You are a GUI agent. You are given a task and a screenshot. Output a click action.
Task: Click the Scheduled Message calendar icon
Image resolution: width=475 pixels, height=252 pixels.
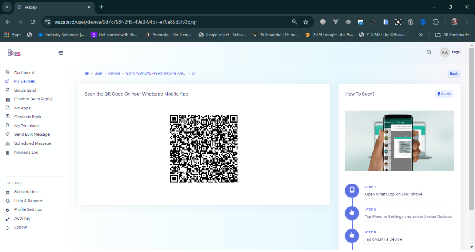(x=8, y=144)
